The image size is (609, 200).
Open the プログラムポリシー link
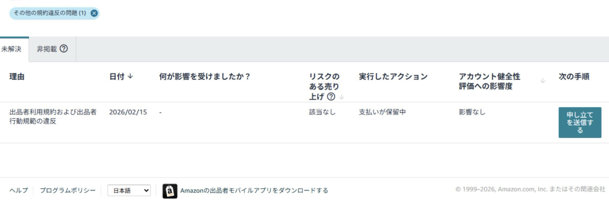68,190
